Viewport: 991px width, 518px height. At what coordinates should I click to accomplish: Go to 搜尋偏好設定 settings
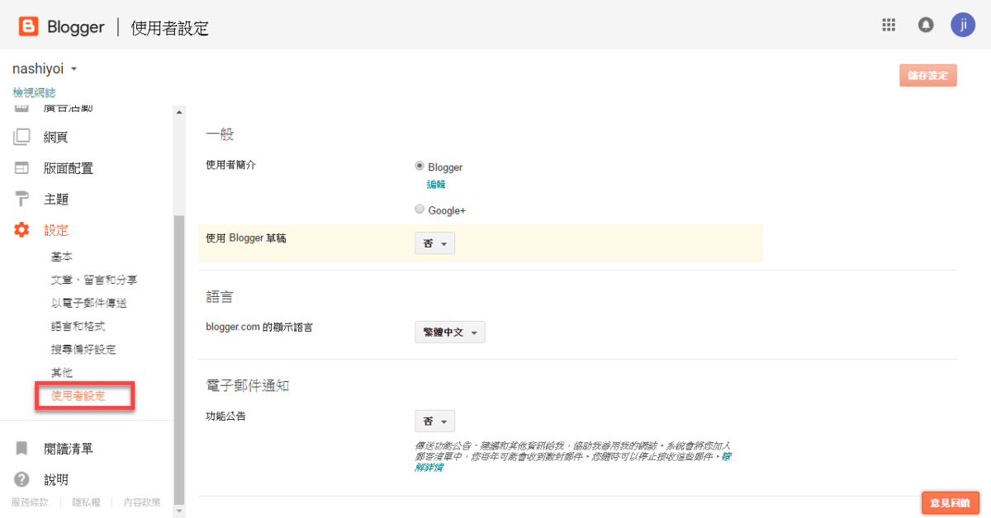[x=83, y=350]
